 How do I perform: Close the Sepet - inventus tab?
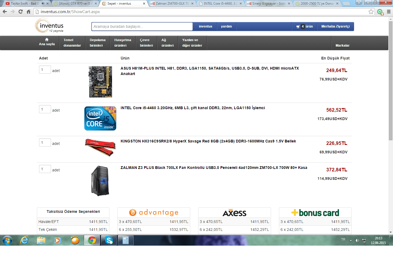click(144, 4)
